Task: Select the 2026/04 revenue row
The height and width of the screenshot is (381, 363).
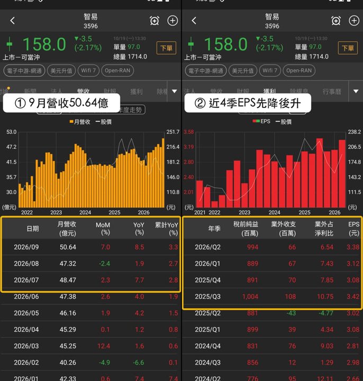Action: 90,330
